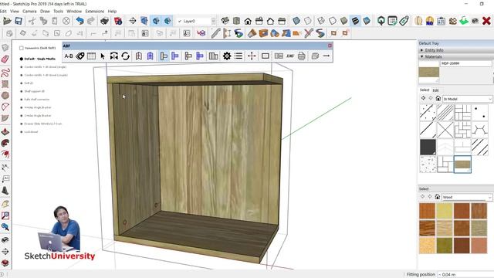Click the material name field MDF-20MM
The width and height of the screenshot is (494, 278).
pos(466,63)
